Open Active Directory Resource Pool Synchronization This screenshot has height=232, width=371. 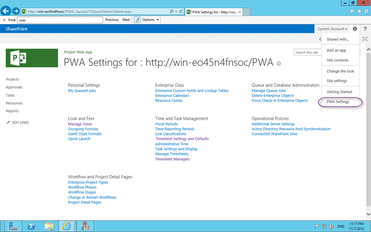[291, 129]
